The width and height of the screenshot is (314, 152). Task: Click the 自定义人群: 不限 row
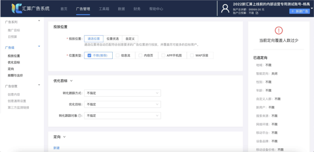[x=268, y=99]
